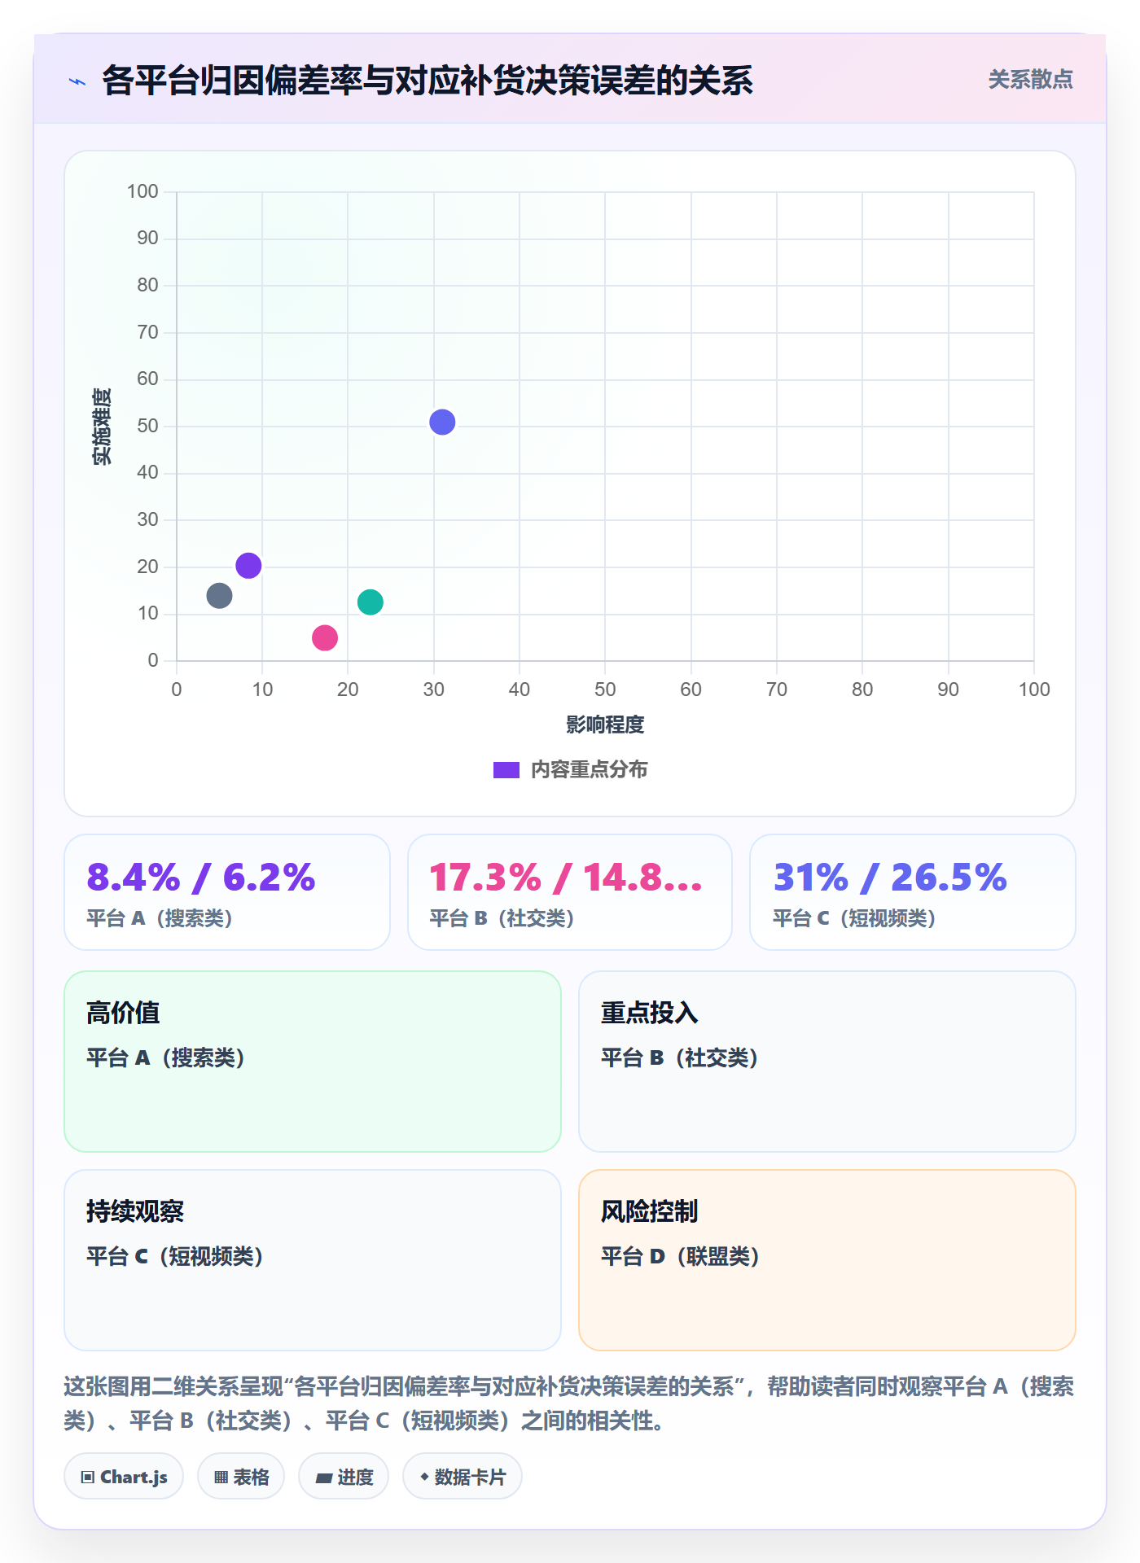
Task: Click the 表格 tag chip
Action: click(241, 1476)
